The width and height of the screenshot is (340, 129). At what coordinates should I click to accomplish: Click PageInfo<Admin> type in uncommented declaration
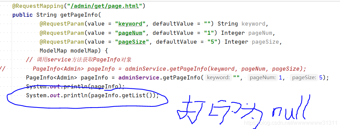click(x=51, y=77)
